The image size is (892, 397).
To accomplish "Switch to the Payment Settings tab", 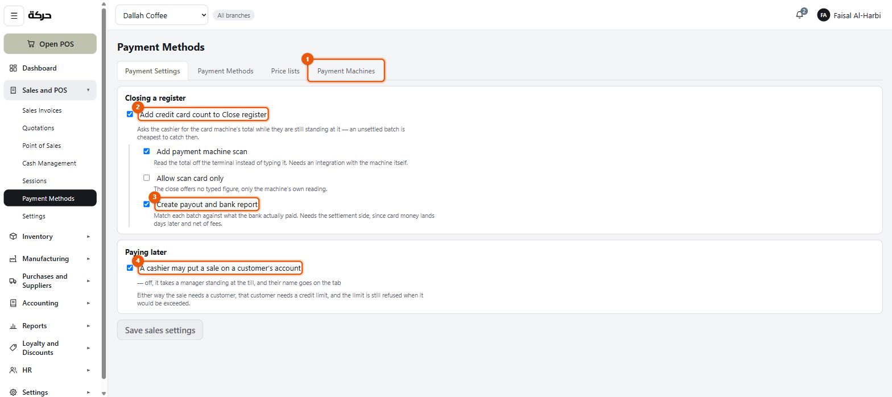I will click(152, 71).
